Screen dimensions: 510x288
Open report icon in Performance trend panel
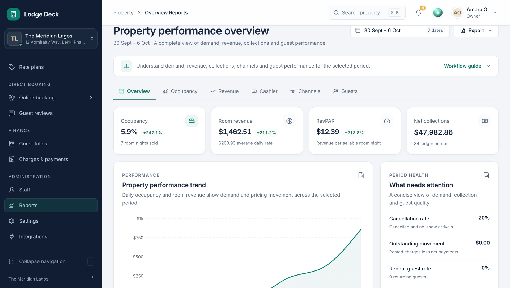[x=361, y=175]
